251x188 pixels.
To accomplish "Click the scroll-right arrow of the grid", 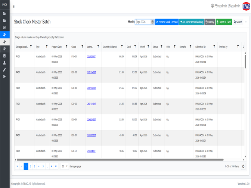I will (243, 160).
